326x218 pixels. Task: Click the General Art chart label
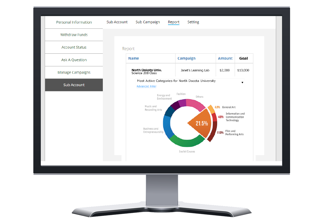[x=229, y=107]
